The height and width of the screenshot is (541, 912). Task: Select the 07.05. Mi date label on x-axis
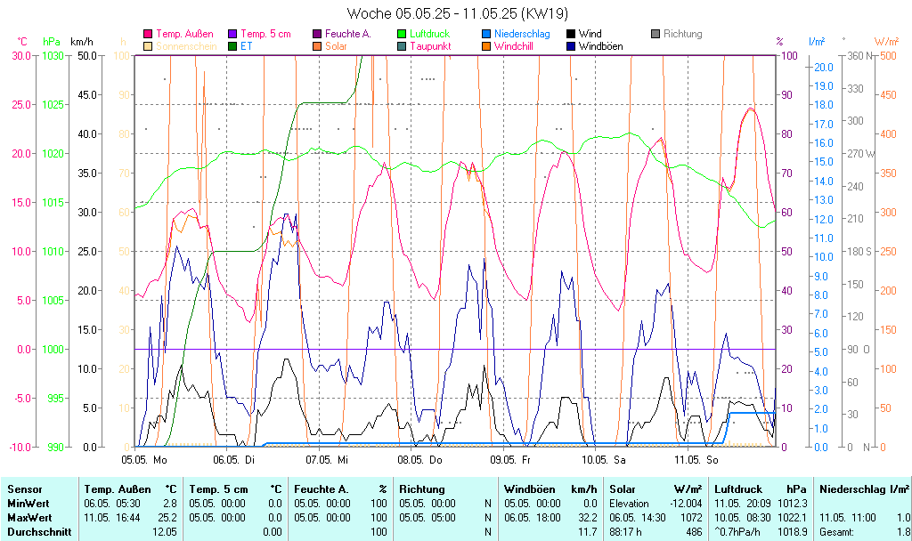[326, 460]
